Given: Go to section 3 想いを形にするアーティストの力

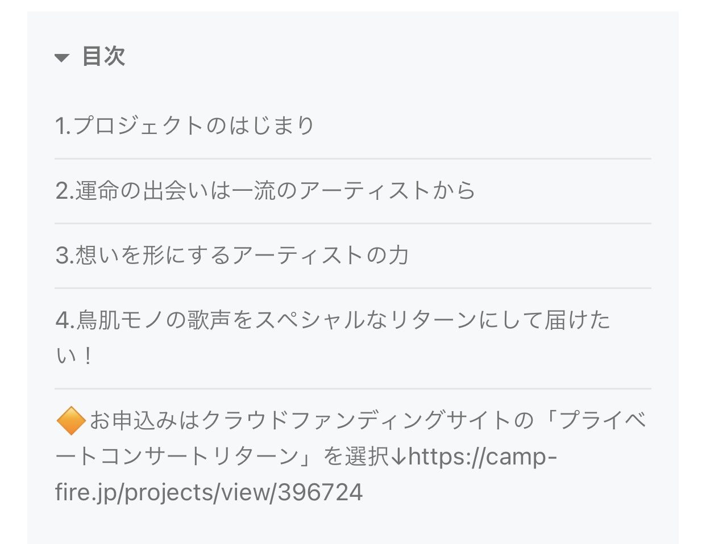Looking at the screenshot, I should tap(232, 256).
